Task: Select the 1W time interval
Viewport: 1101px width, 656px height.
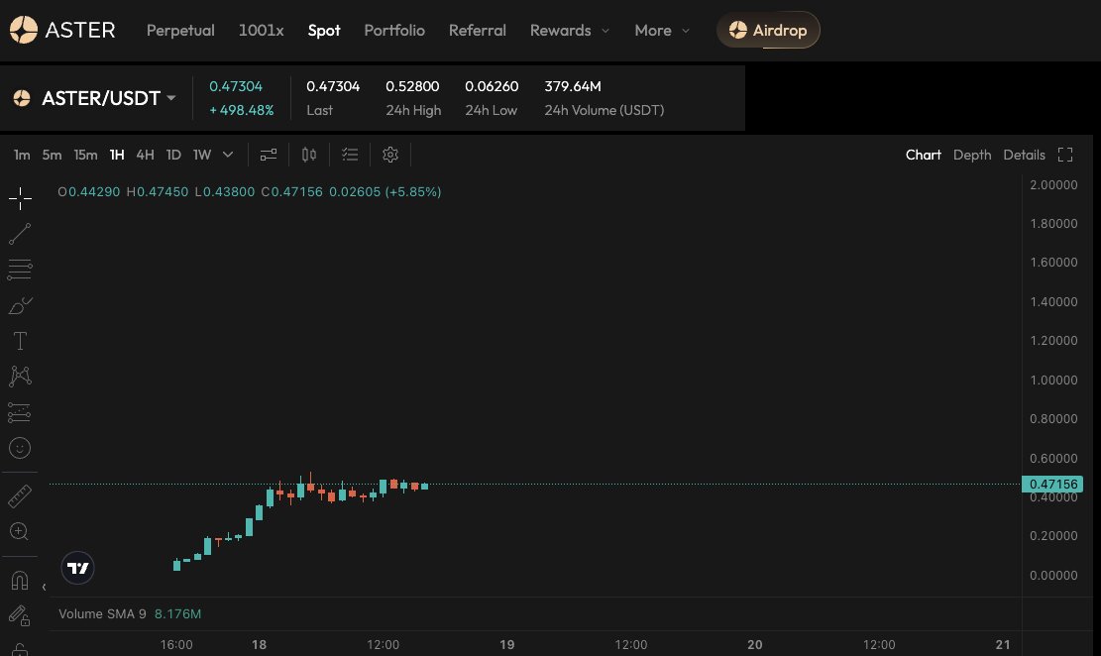Action: pyautogui.click(x=202, y=155)
